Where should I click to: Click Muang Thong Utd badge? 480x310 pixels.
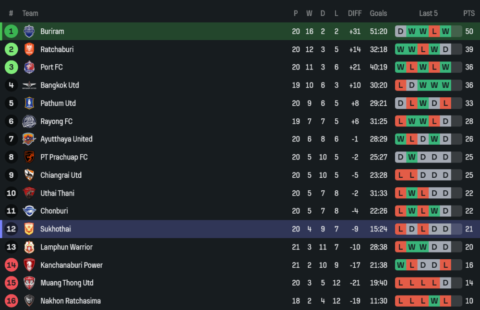pyautogui.click(x=29, y=283)
